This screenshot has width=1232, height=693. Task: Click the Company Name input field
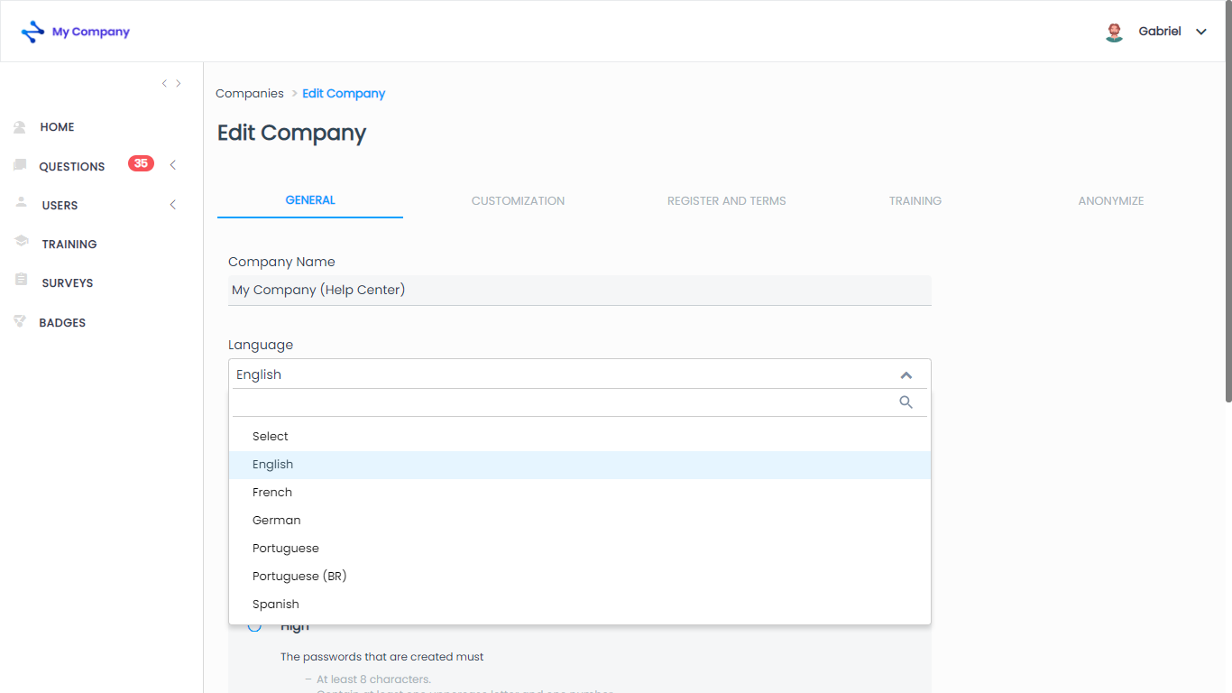point(580,291)
